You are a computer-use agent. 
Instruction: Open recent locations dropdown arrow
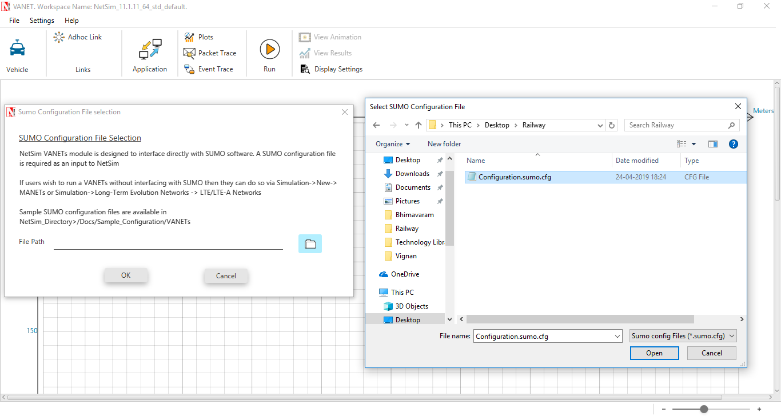(407, 125)
